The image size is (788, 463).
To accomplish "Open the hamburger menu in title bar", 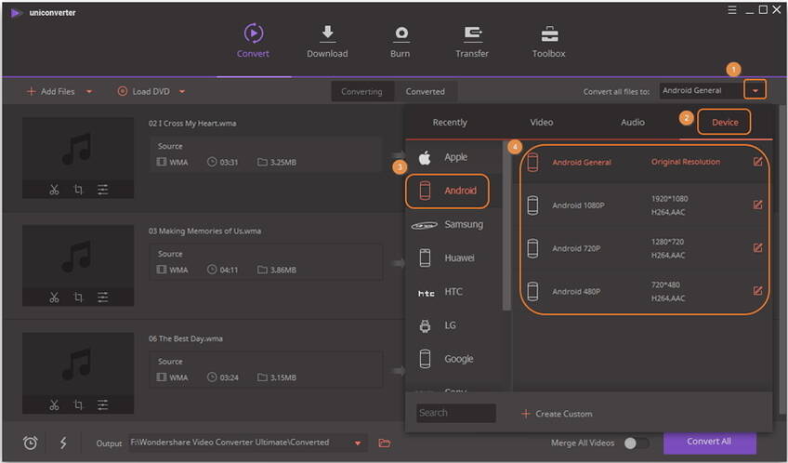I will tap(731, 10).
